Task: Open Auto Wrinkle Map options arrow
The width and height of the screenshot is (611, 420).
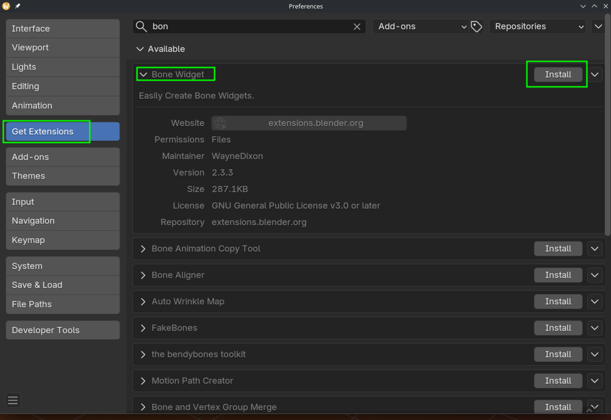Action: 595,302
